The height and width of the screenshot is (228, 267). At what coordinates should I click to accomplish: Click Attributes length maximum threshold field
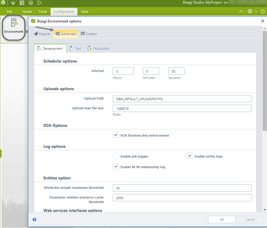pyautogui.click(x=182, y=188)
